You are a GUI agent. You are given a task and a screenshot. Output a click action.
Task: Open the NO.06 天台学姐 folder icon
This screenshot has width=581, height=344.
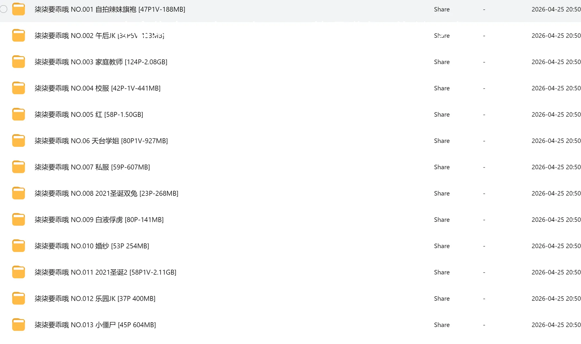(19, 141)
